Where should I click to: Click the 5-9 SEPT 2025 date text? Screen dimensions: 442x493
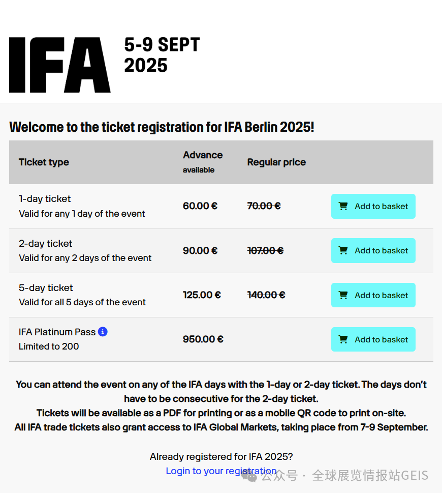(x=162, y=55)
